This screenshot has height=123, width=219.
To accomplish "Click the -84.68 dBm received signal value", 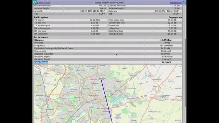I will tap(167, 57).
